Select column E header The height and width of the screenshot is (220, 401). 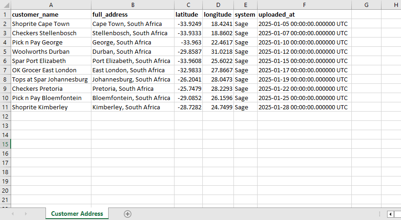tap(246, 5)
